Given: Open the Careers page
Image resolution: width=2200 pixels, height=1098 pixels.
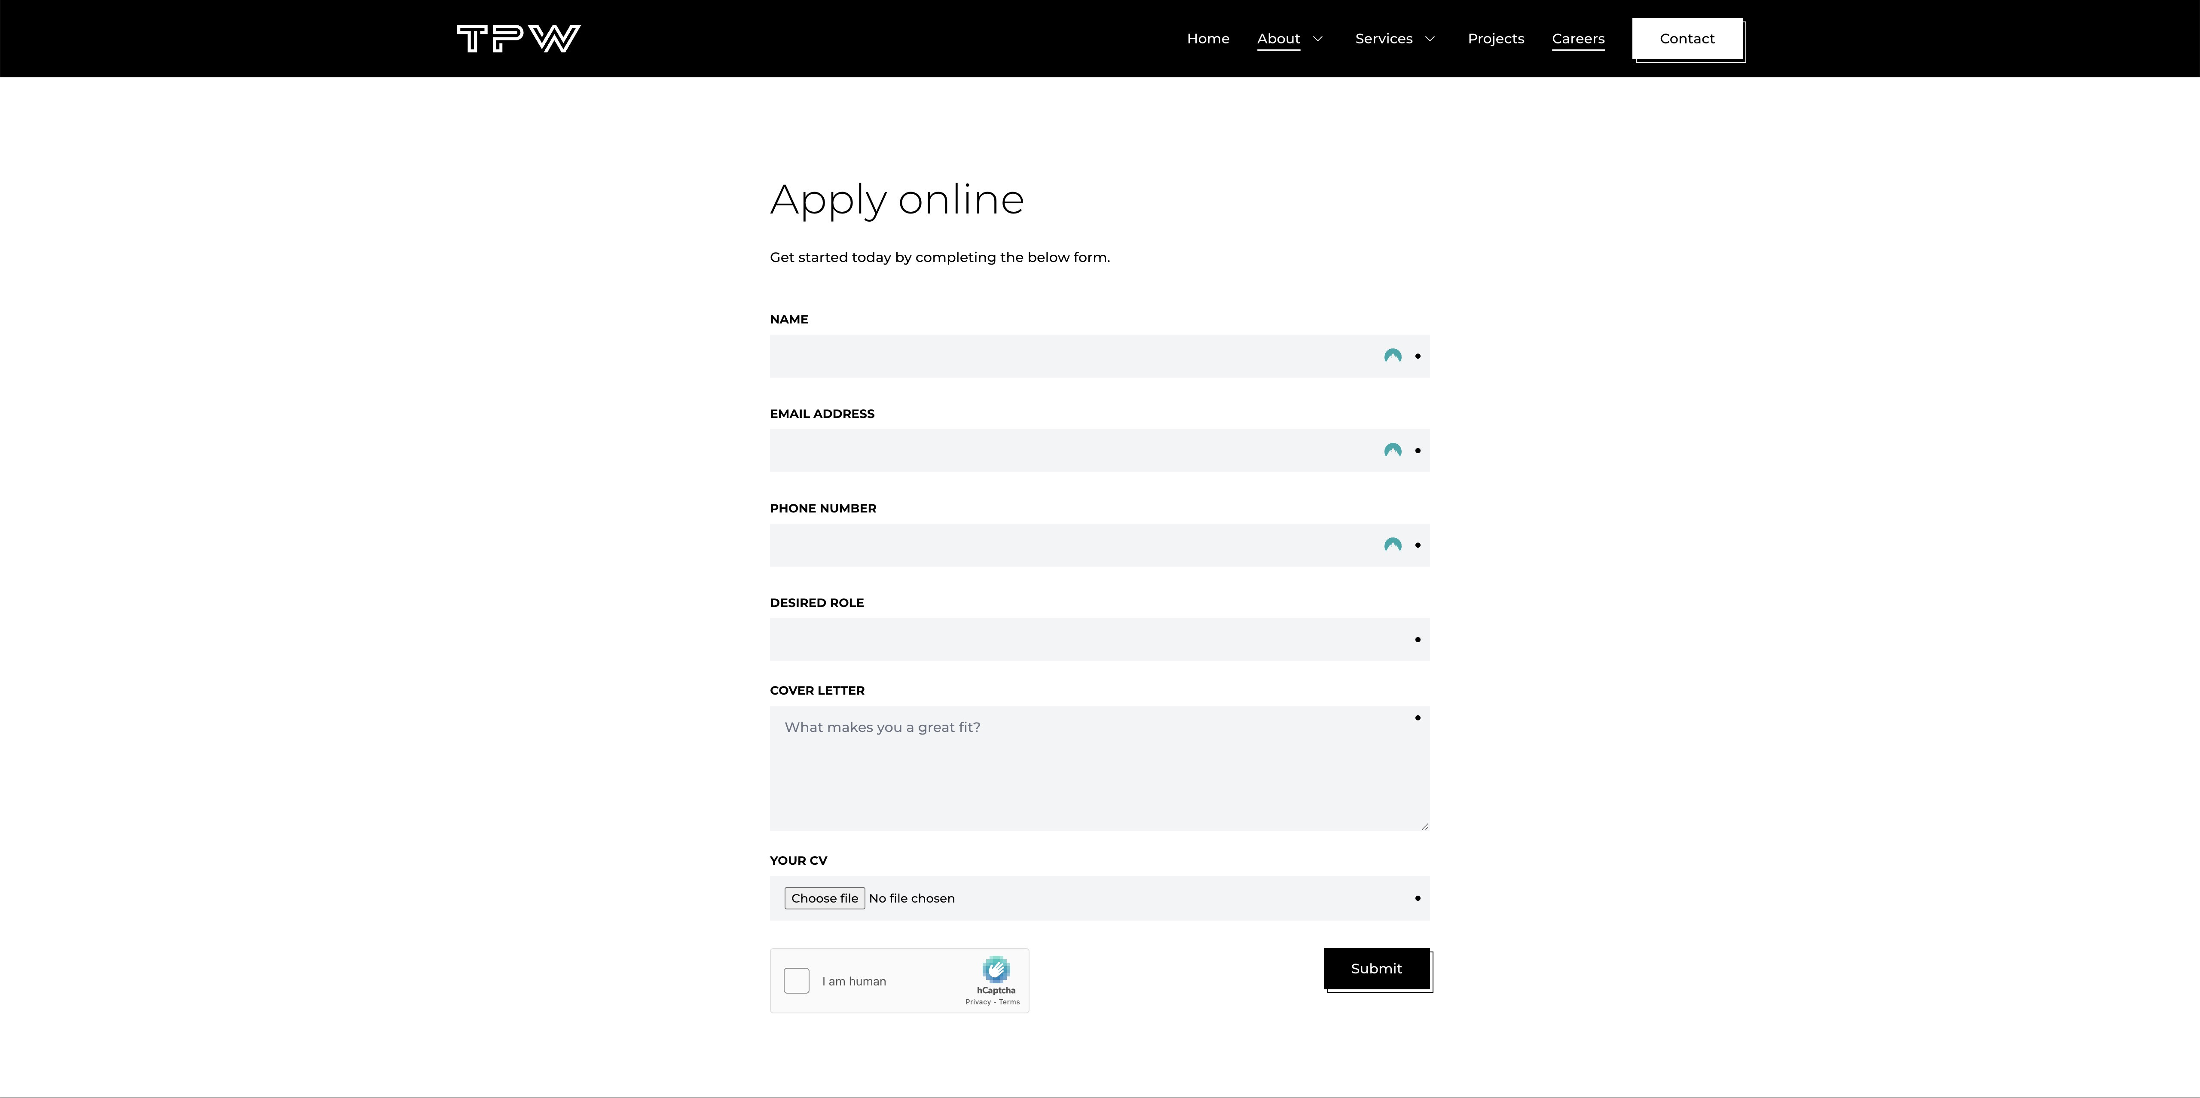Looking at the screenshot, I should [x=1578, y=38].
